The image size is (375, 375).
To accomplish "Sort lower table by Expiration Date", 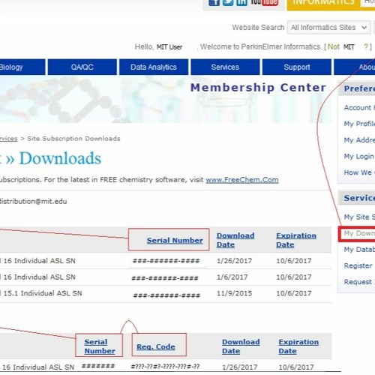I will coord(298,346).
